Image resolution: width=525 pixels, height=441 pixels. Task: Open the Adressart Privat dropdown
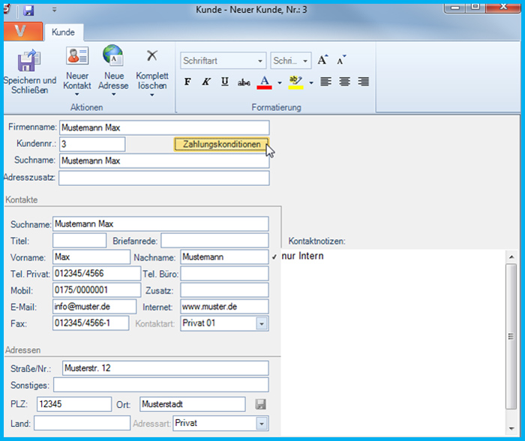(262, 424)
